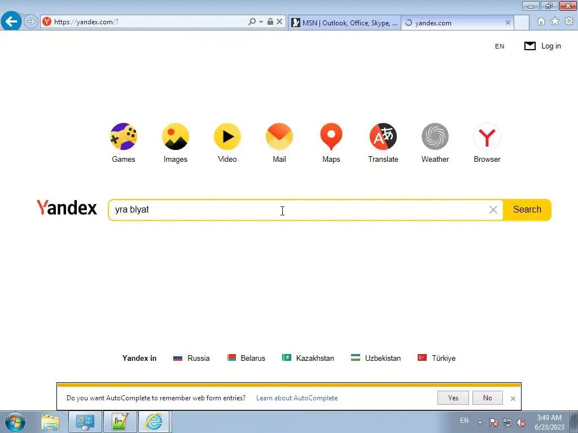Screen dimensions: 578x433
Task: Open Yandex in Türkiye link
Action: 436,358
